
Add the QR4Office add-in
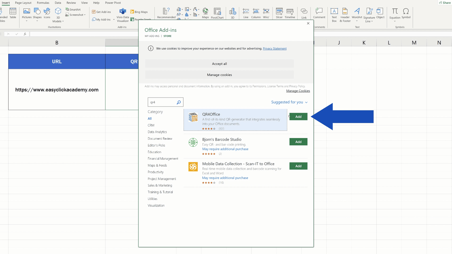(x=298, y=117)
